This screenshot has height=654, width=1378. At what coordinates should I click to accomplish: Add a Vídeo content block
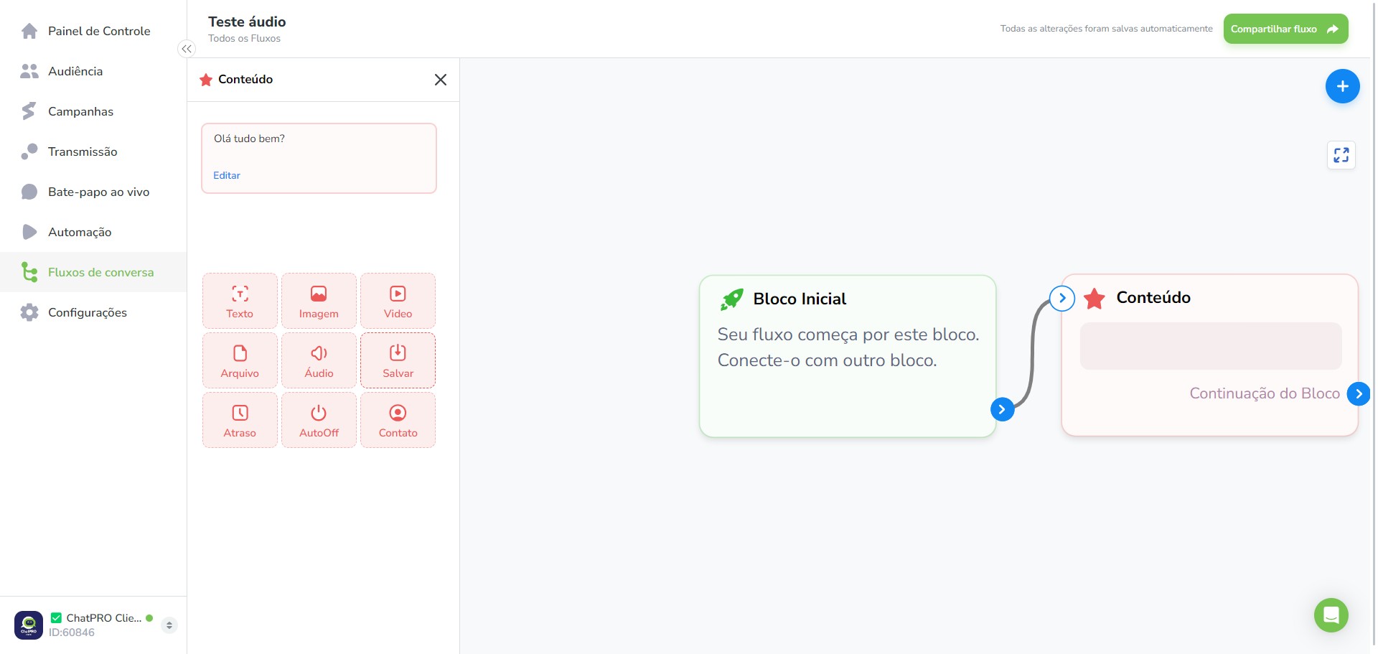(x=398, y=301)
